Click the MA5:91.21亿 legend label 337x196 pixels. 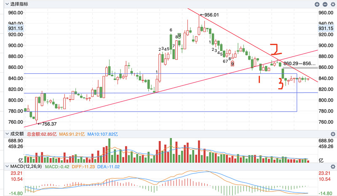(72, 134)
